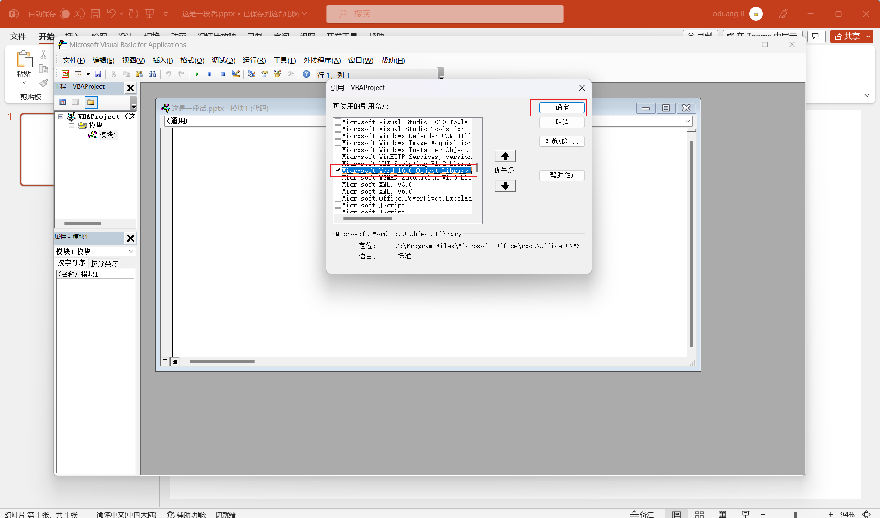Click the Break pause icon
The width and height of the screenshot is (880, 518).
click(210, 74)
